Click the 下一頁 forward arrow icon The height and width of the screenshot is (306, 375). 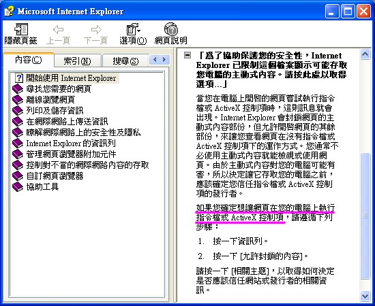(96, 29)
